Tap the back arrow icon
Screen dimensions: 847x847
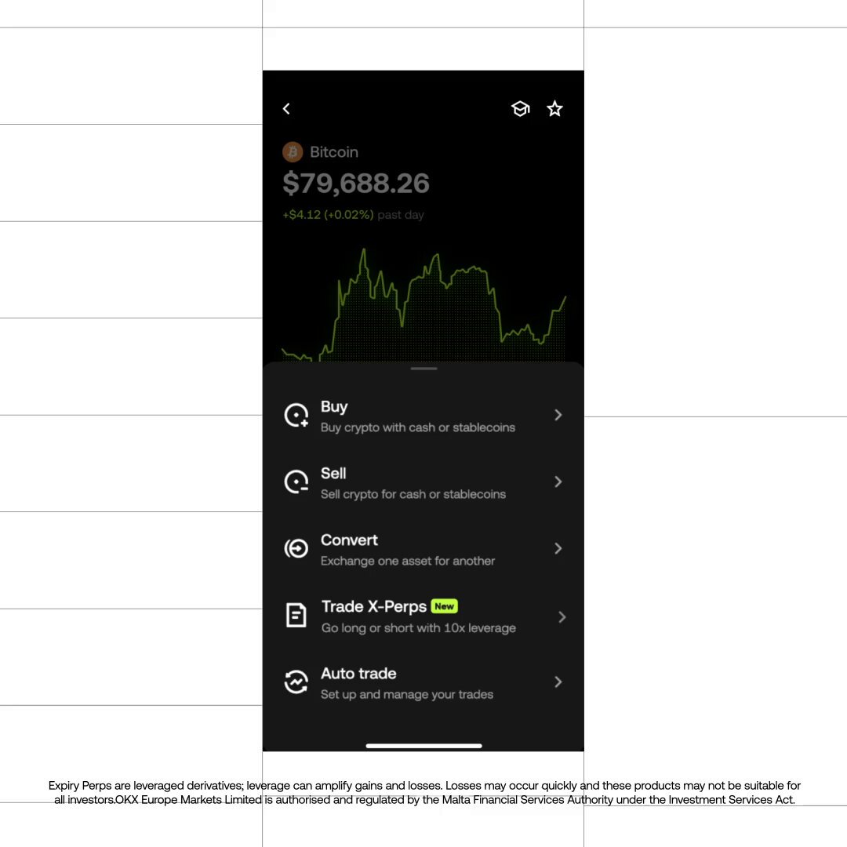coord(286,109)
